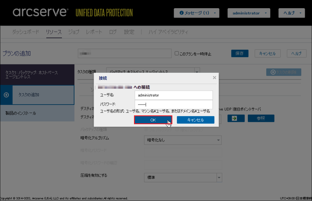The image size is (312, 201).
Task: Click into the ユーザ名 field
Action: coord(173,95)
